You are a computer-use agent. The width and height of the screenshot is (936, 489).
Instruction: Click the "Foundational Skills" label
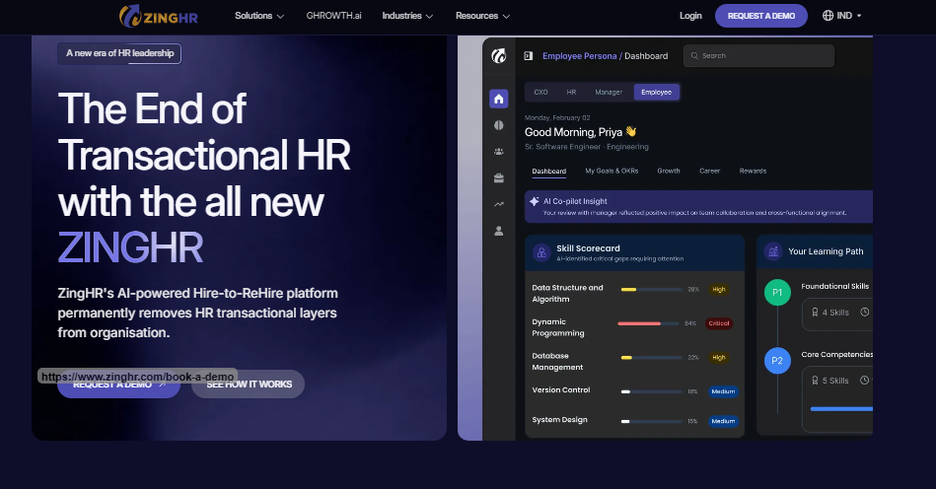tap(835, 286)
